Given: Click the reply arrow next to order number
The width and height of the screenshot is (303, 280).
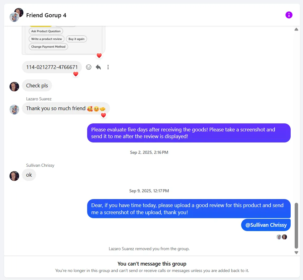Looking at the screenshot, I should click(98, 67).
